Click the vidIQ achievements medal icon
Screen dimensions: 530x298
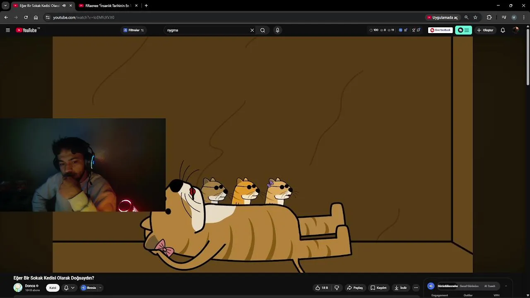pyautogui.click(x=413, y=30)
